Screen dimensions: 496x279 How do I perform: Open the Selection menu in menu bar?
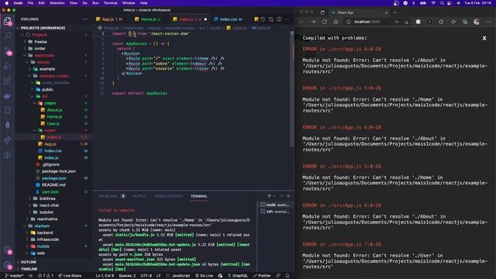tap(57, 3)
